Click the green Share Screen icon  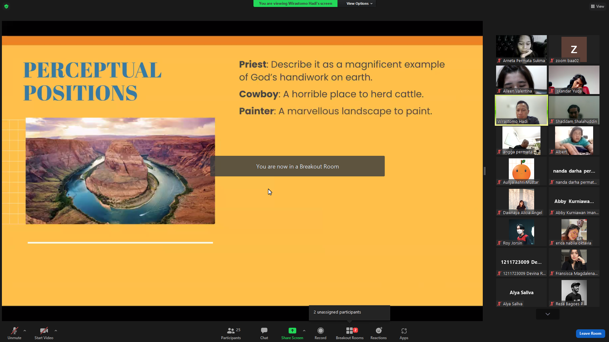[292, 331]
